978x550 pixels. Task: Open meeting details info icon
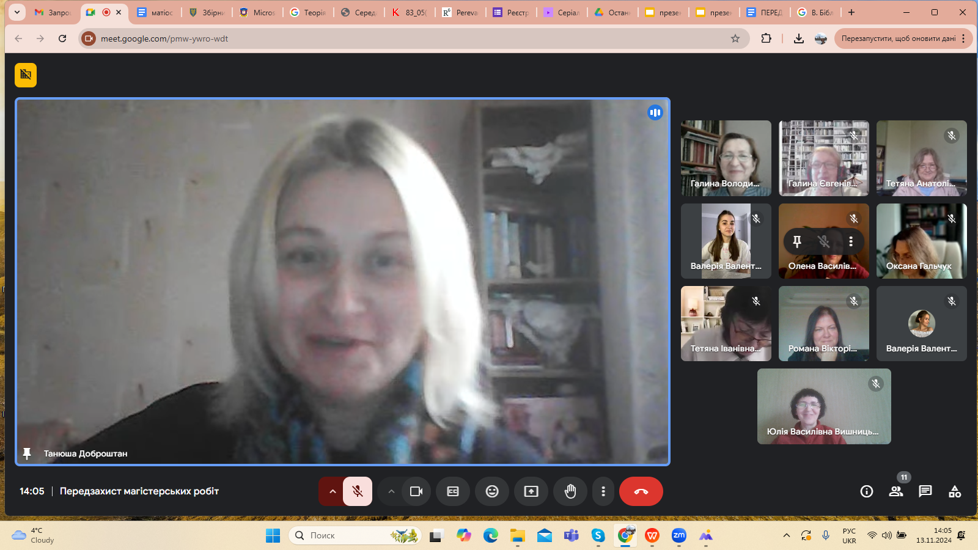[866, 491]
